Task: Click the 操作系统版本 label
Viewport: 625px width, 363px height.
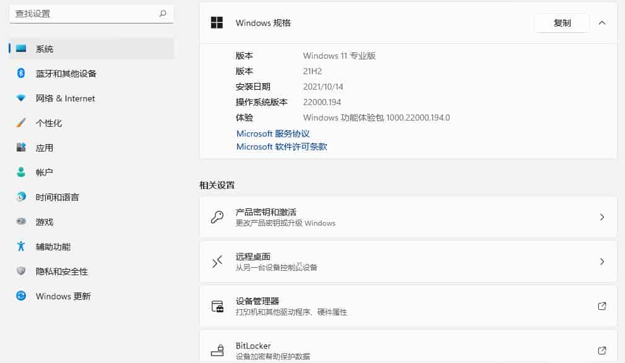Action: coord(262,103)
